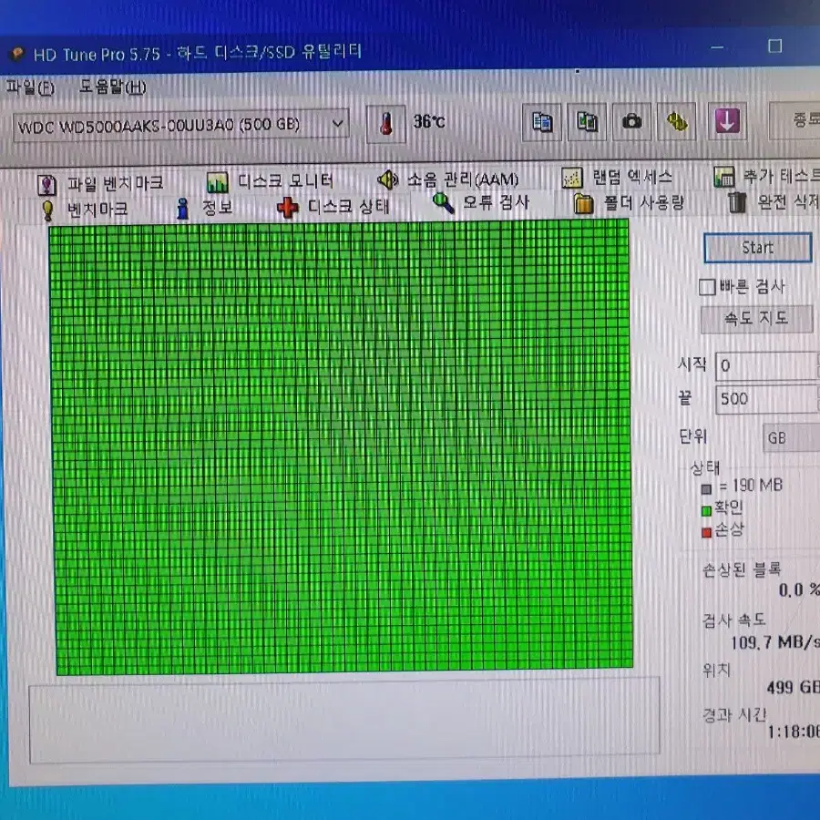Click the empty log box below grid
This screenshot has width=820, height=820.
pos(344,720)
